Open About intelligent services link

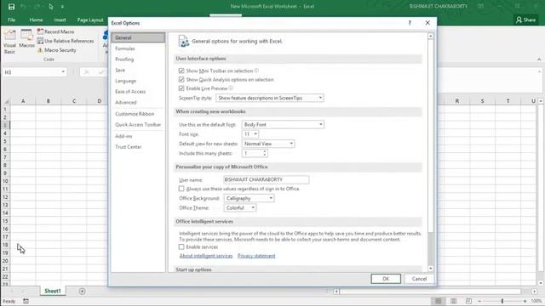coord(206,256)
